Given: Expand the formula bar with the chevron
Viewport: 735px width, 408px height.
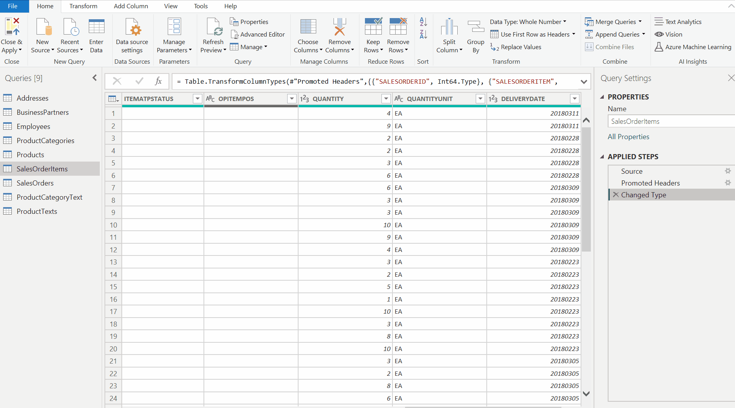Looking at the screenshot, I should click(583, 81).
